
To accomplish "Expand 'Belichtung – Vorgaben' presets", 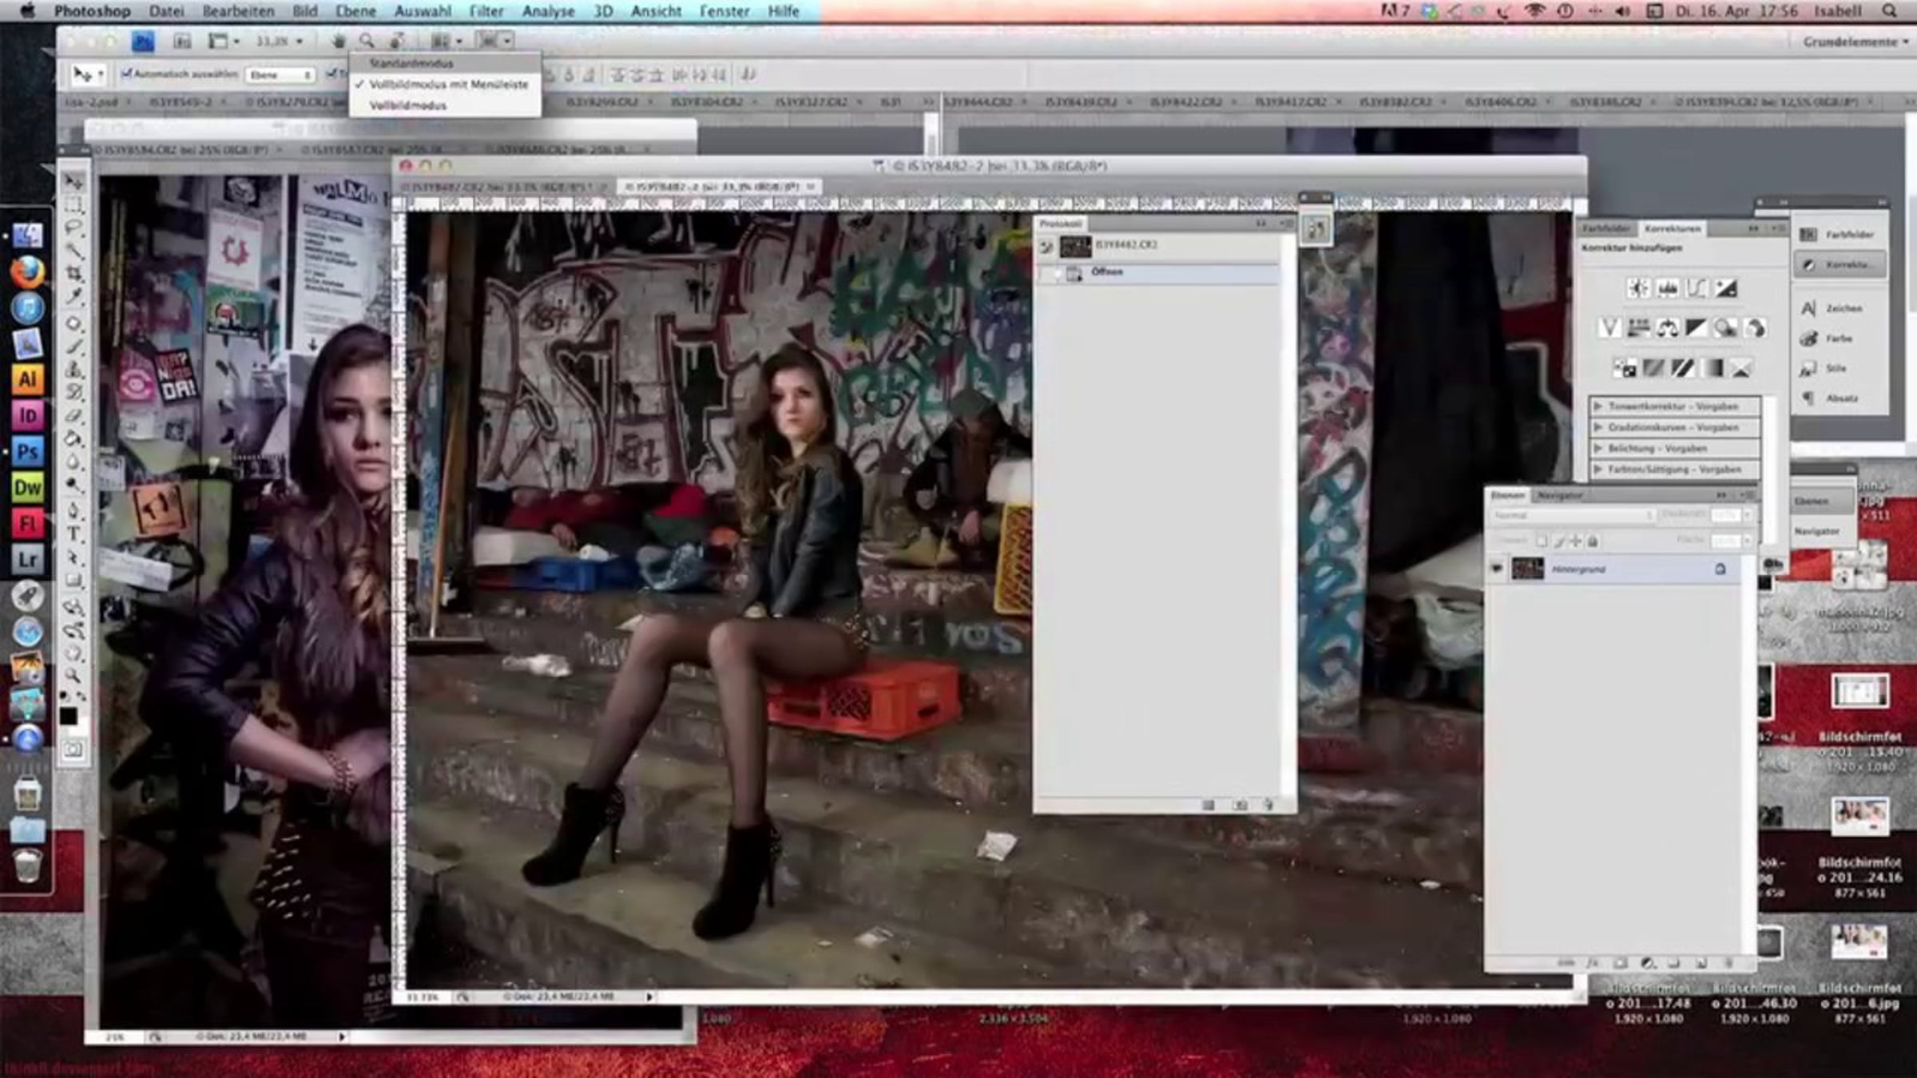I will [1598, 449].
